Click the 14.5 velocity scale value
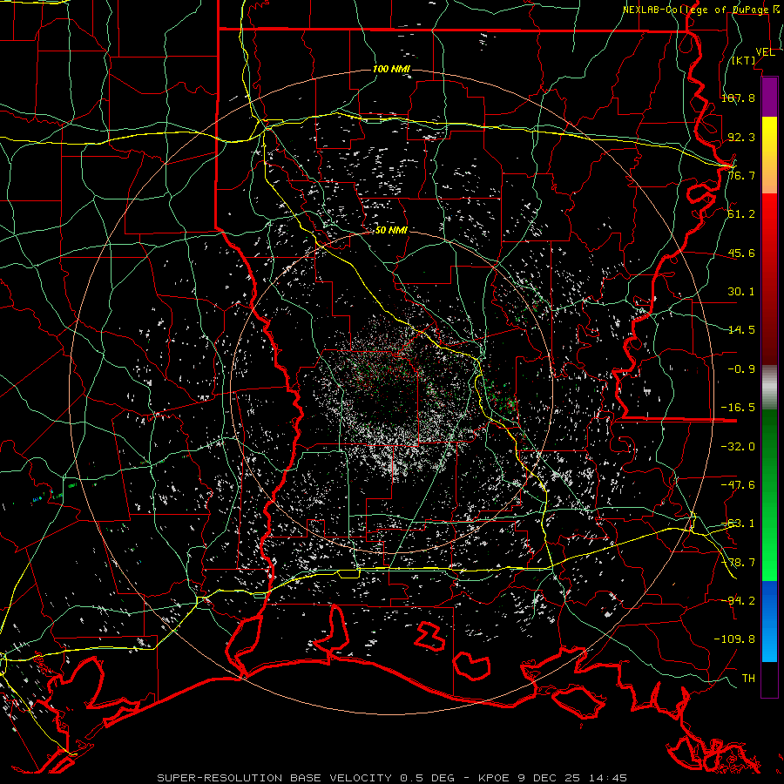 tap(741, 330)
